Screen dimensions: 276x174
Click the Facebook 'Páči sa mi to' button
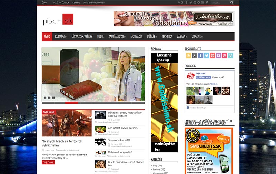pos(203,78)
